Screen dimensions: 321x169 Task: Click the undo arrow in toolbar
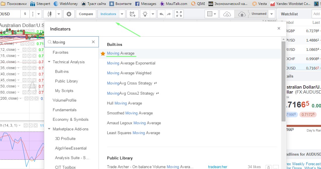[161, 14]
